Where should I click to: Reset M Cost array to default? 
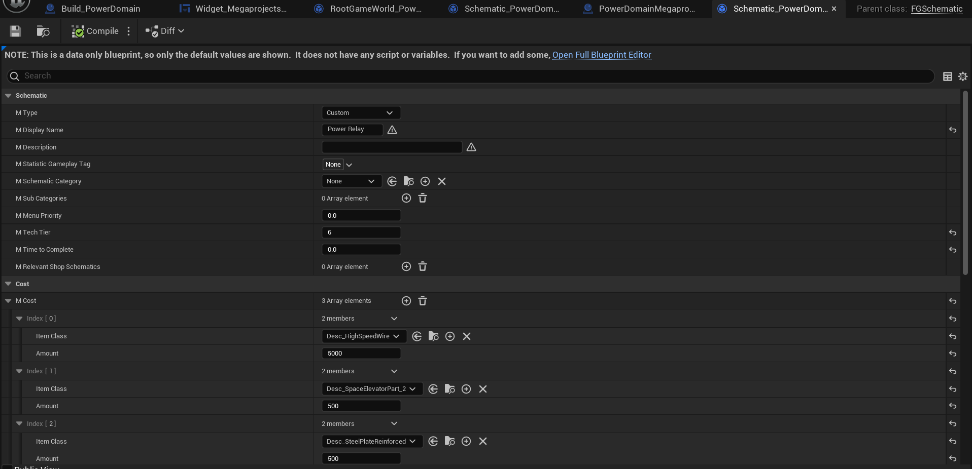point(953,301)
